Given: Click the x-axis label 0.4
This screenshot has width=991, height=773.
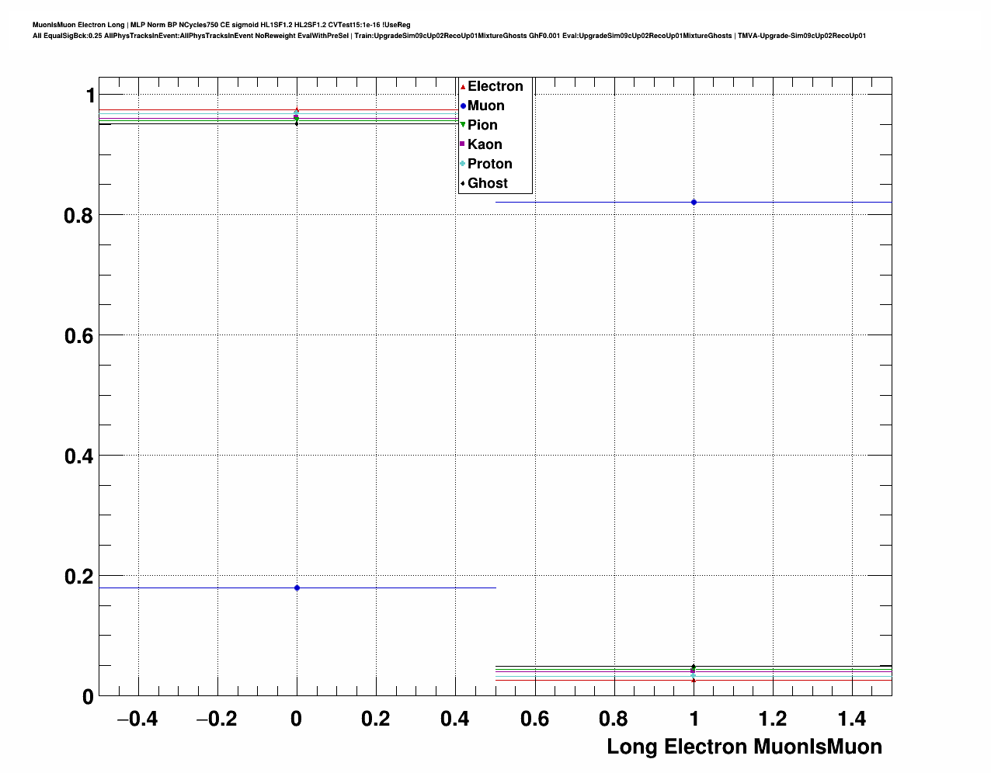Looking at the screenshot, I should click(x=455, y=719).
